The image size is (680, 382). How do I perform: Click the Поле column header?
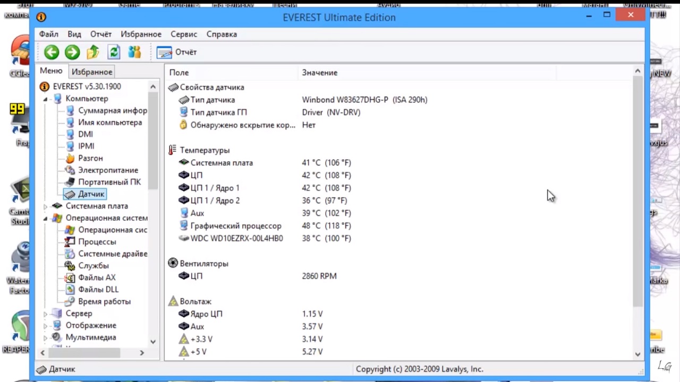[179, 73]
